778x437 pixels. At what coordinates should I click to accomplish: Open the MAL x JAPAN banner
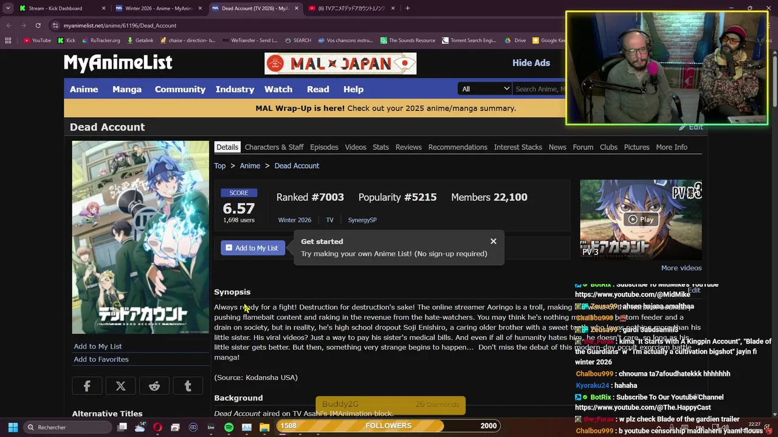[340, 64]
